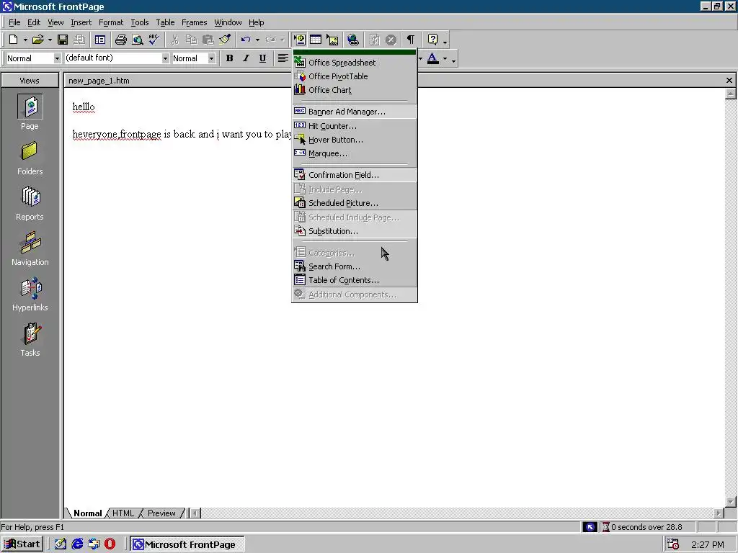Open Hyperlinks view in Views bar

(30, 295)
